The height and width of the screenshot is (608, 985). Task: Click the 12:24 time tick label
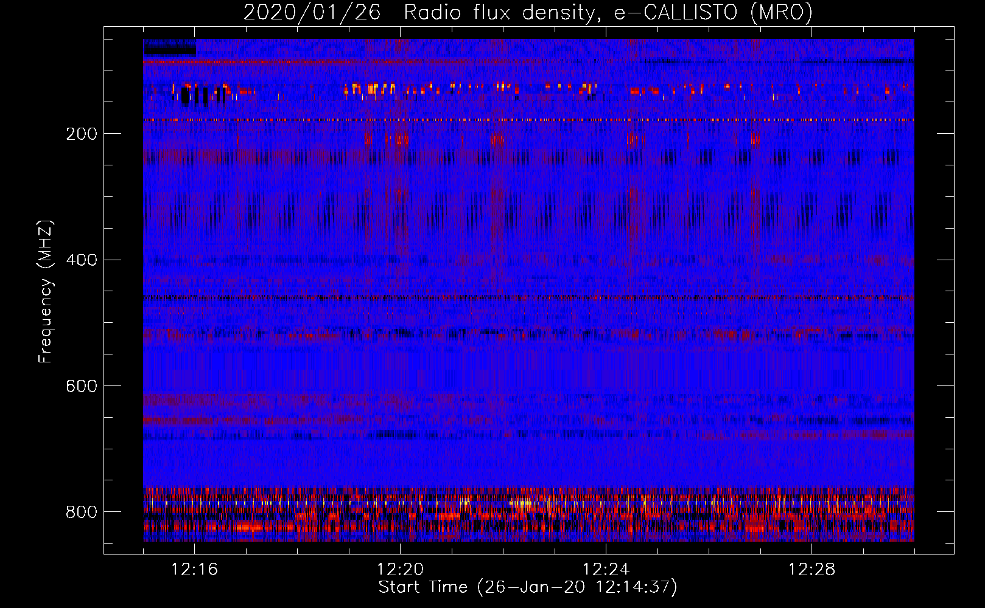click(606, 570)
